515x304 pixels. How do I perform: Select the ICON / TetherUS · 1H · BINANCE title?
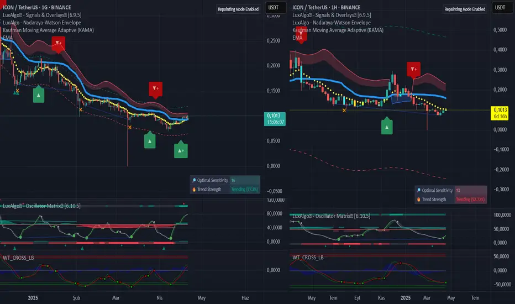[x=326, y=7]
